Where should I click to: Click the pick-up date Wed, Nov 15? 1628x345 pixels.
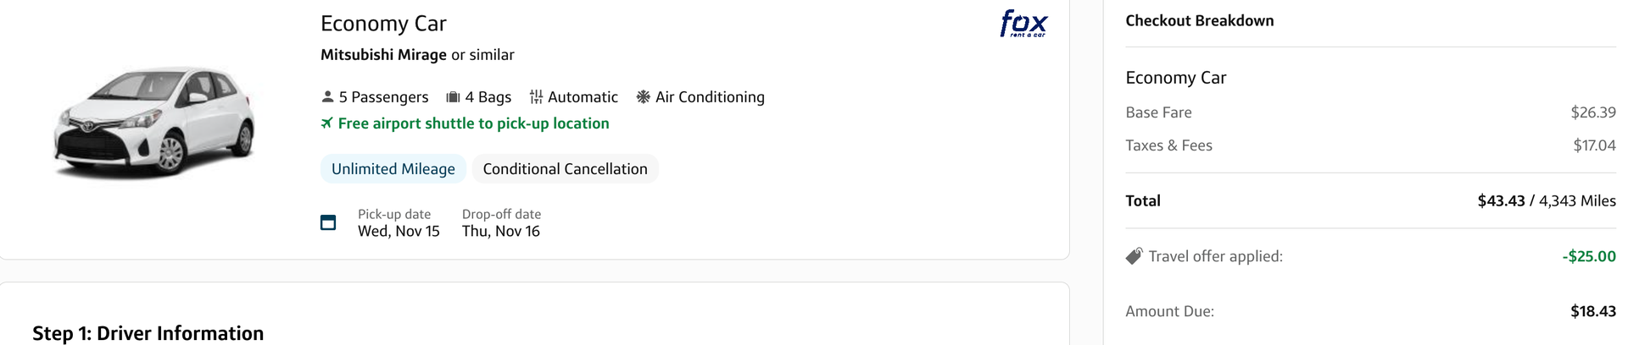click(x=399, y=232)
